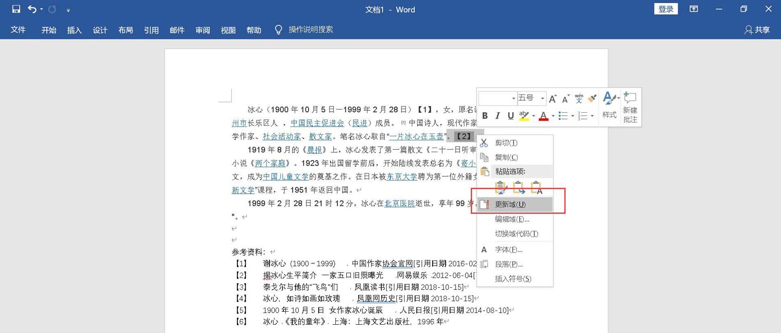The image size is (781, 333).
Task: Open the 帮助 tab
Action: click(254, 30)
